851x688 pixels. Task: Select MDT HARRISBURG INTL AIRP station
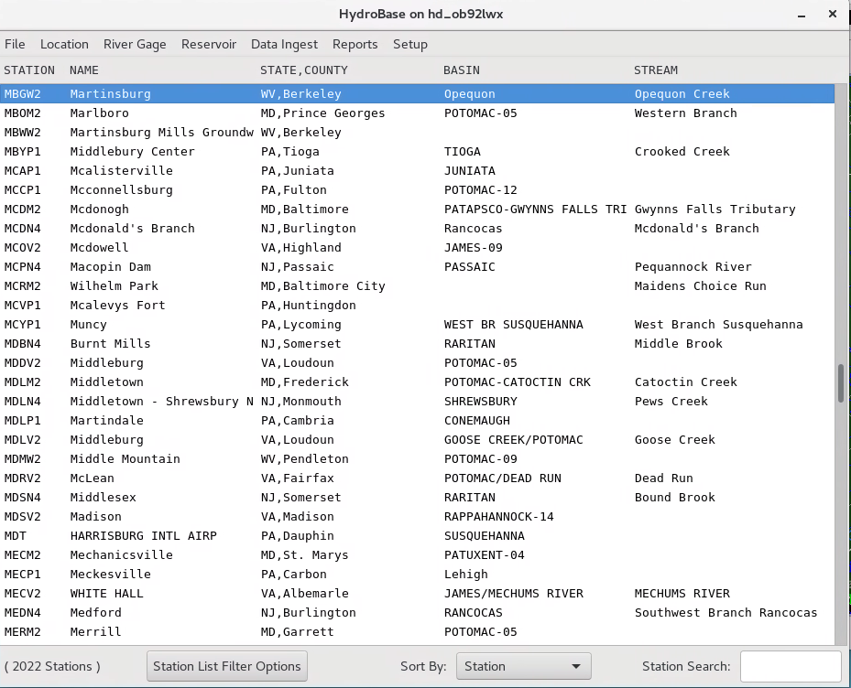tap(417, 535)
